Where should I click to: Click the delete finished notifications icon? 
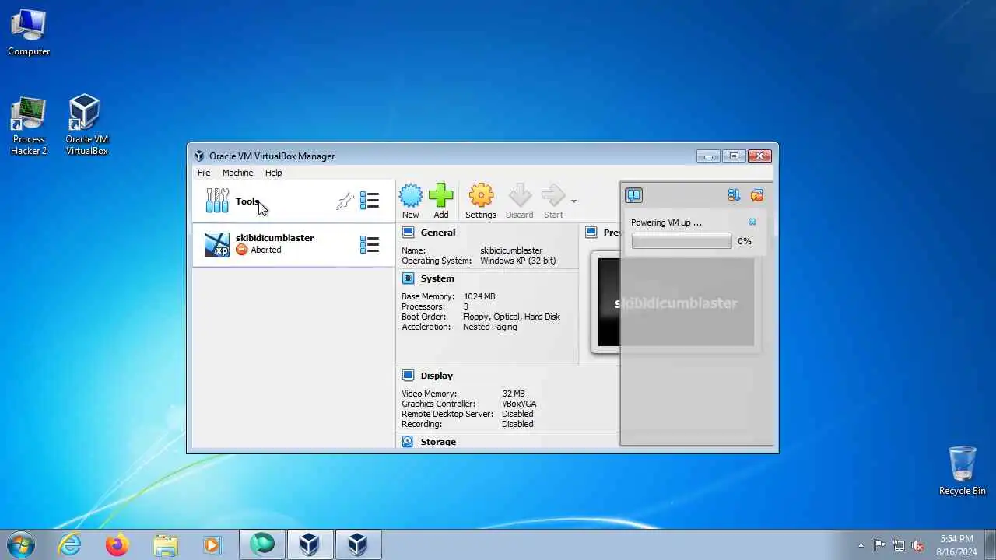[756, 195]
